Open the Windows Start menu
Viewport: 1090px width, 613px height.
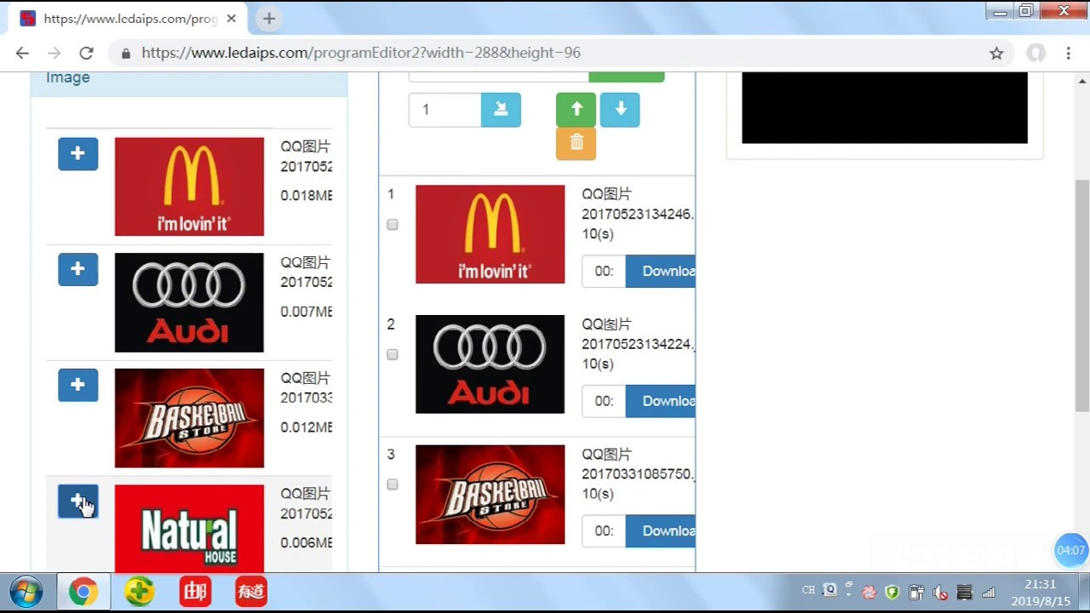click(x=26, y=591)
